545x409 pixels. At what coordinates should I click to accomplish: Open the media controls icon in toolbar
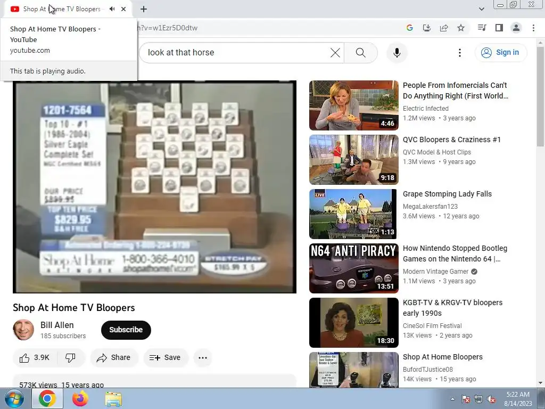coord(482,28)
